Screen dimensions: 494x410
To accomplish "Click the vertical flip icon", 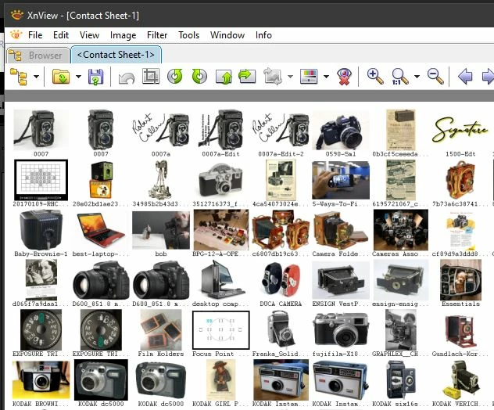I will (224, 77).
